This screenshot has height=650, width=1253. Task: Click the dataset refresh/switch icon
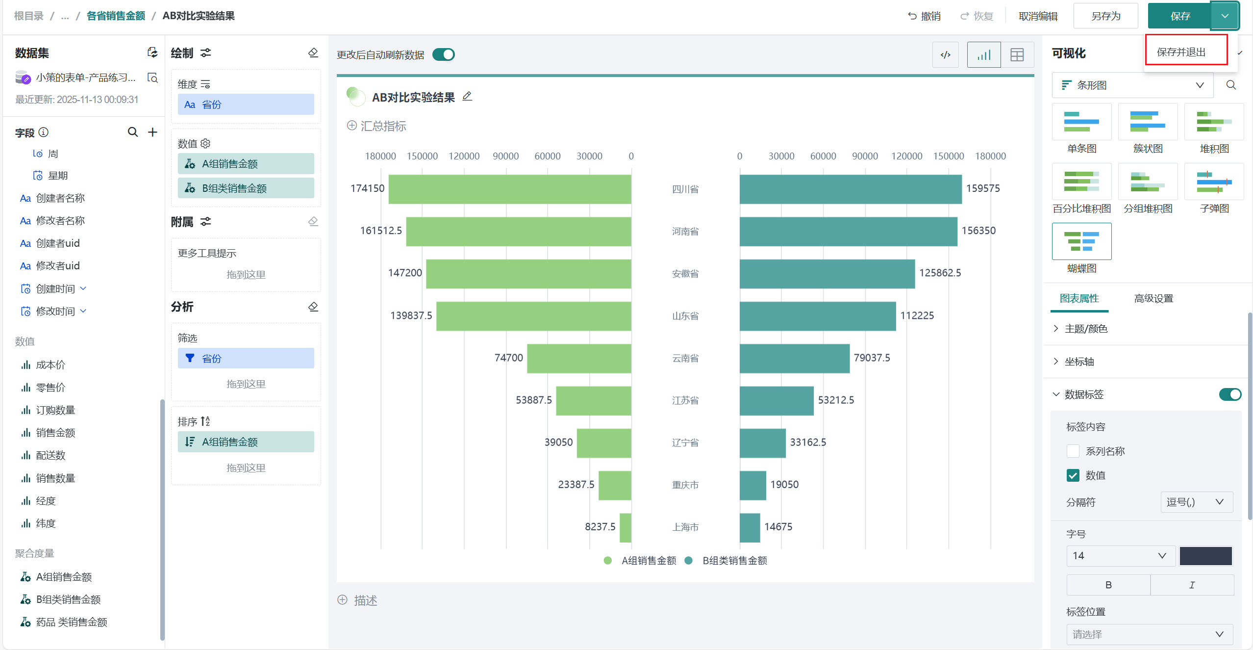point(152,52)
